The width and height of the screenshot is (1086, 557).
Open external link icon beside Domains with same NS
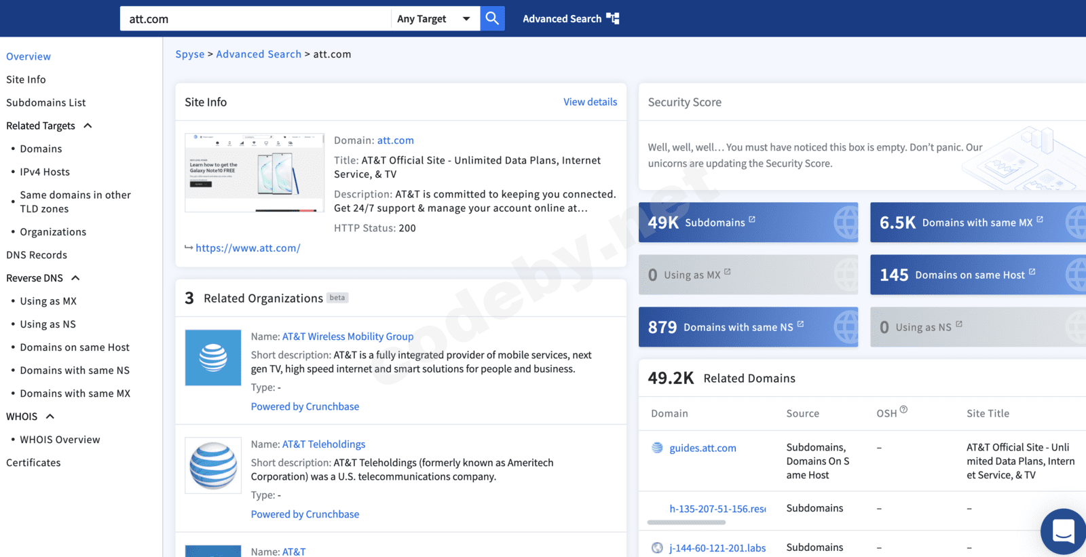pos(801,324)
